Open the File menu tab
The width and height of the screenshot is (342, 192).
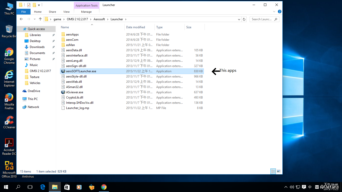coord(24,12)
